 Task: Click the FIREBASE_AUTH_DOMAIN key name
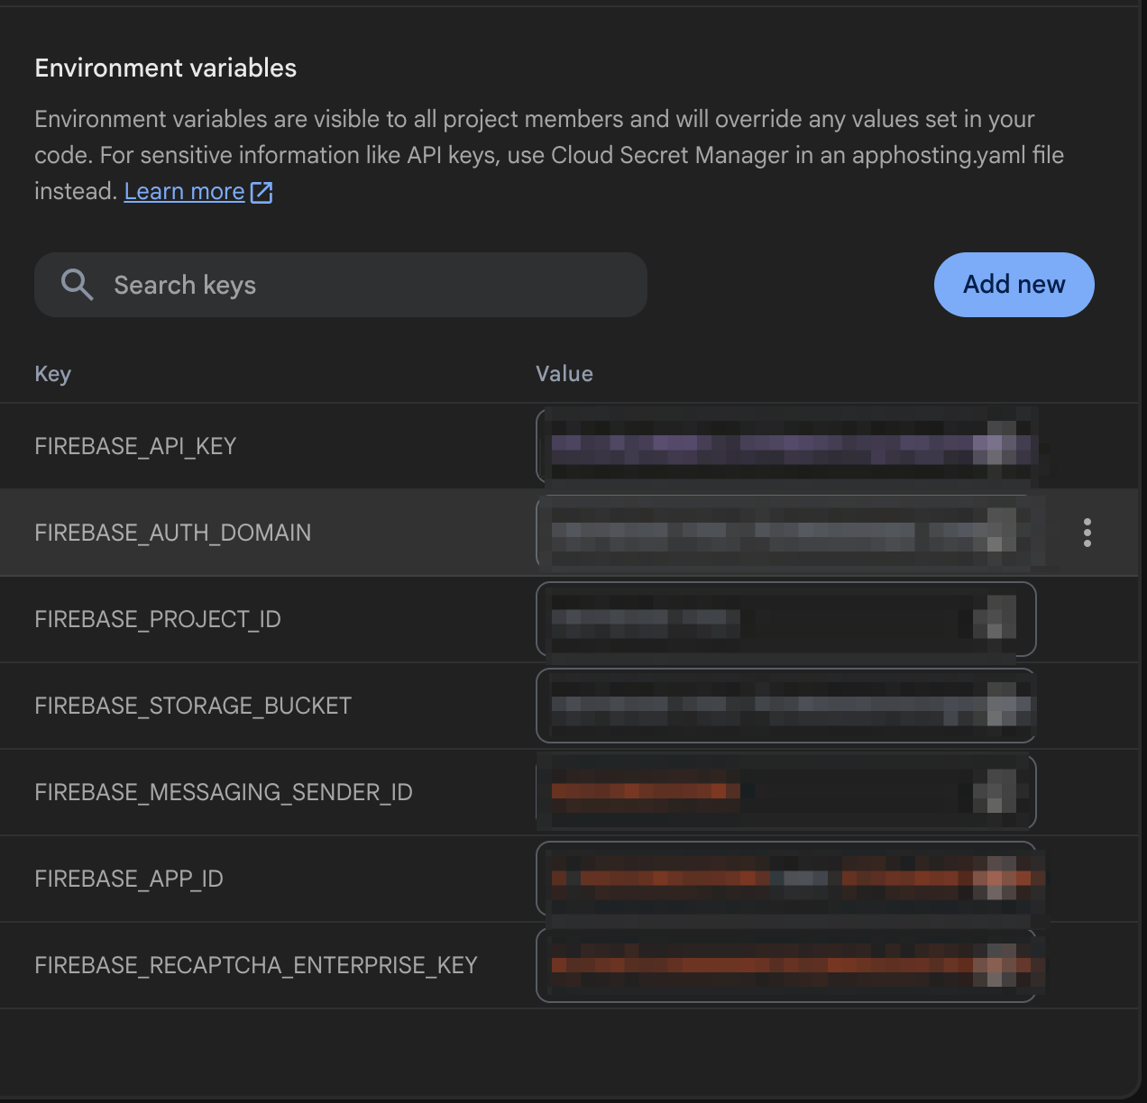172,533
